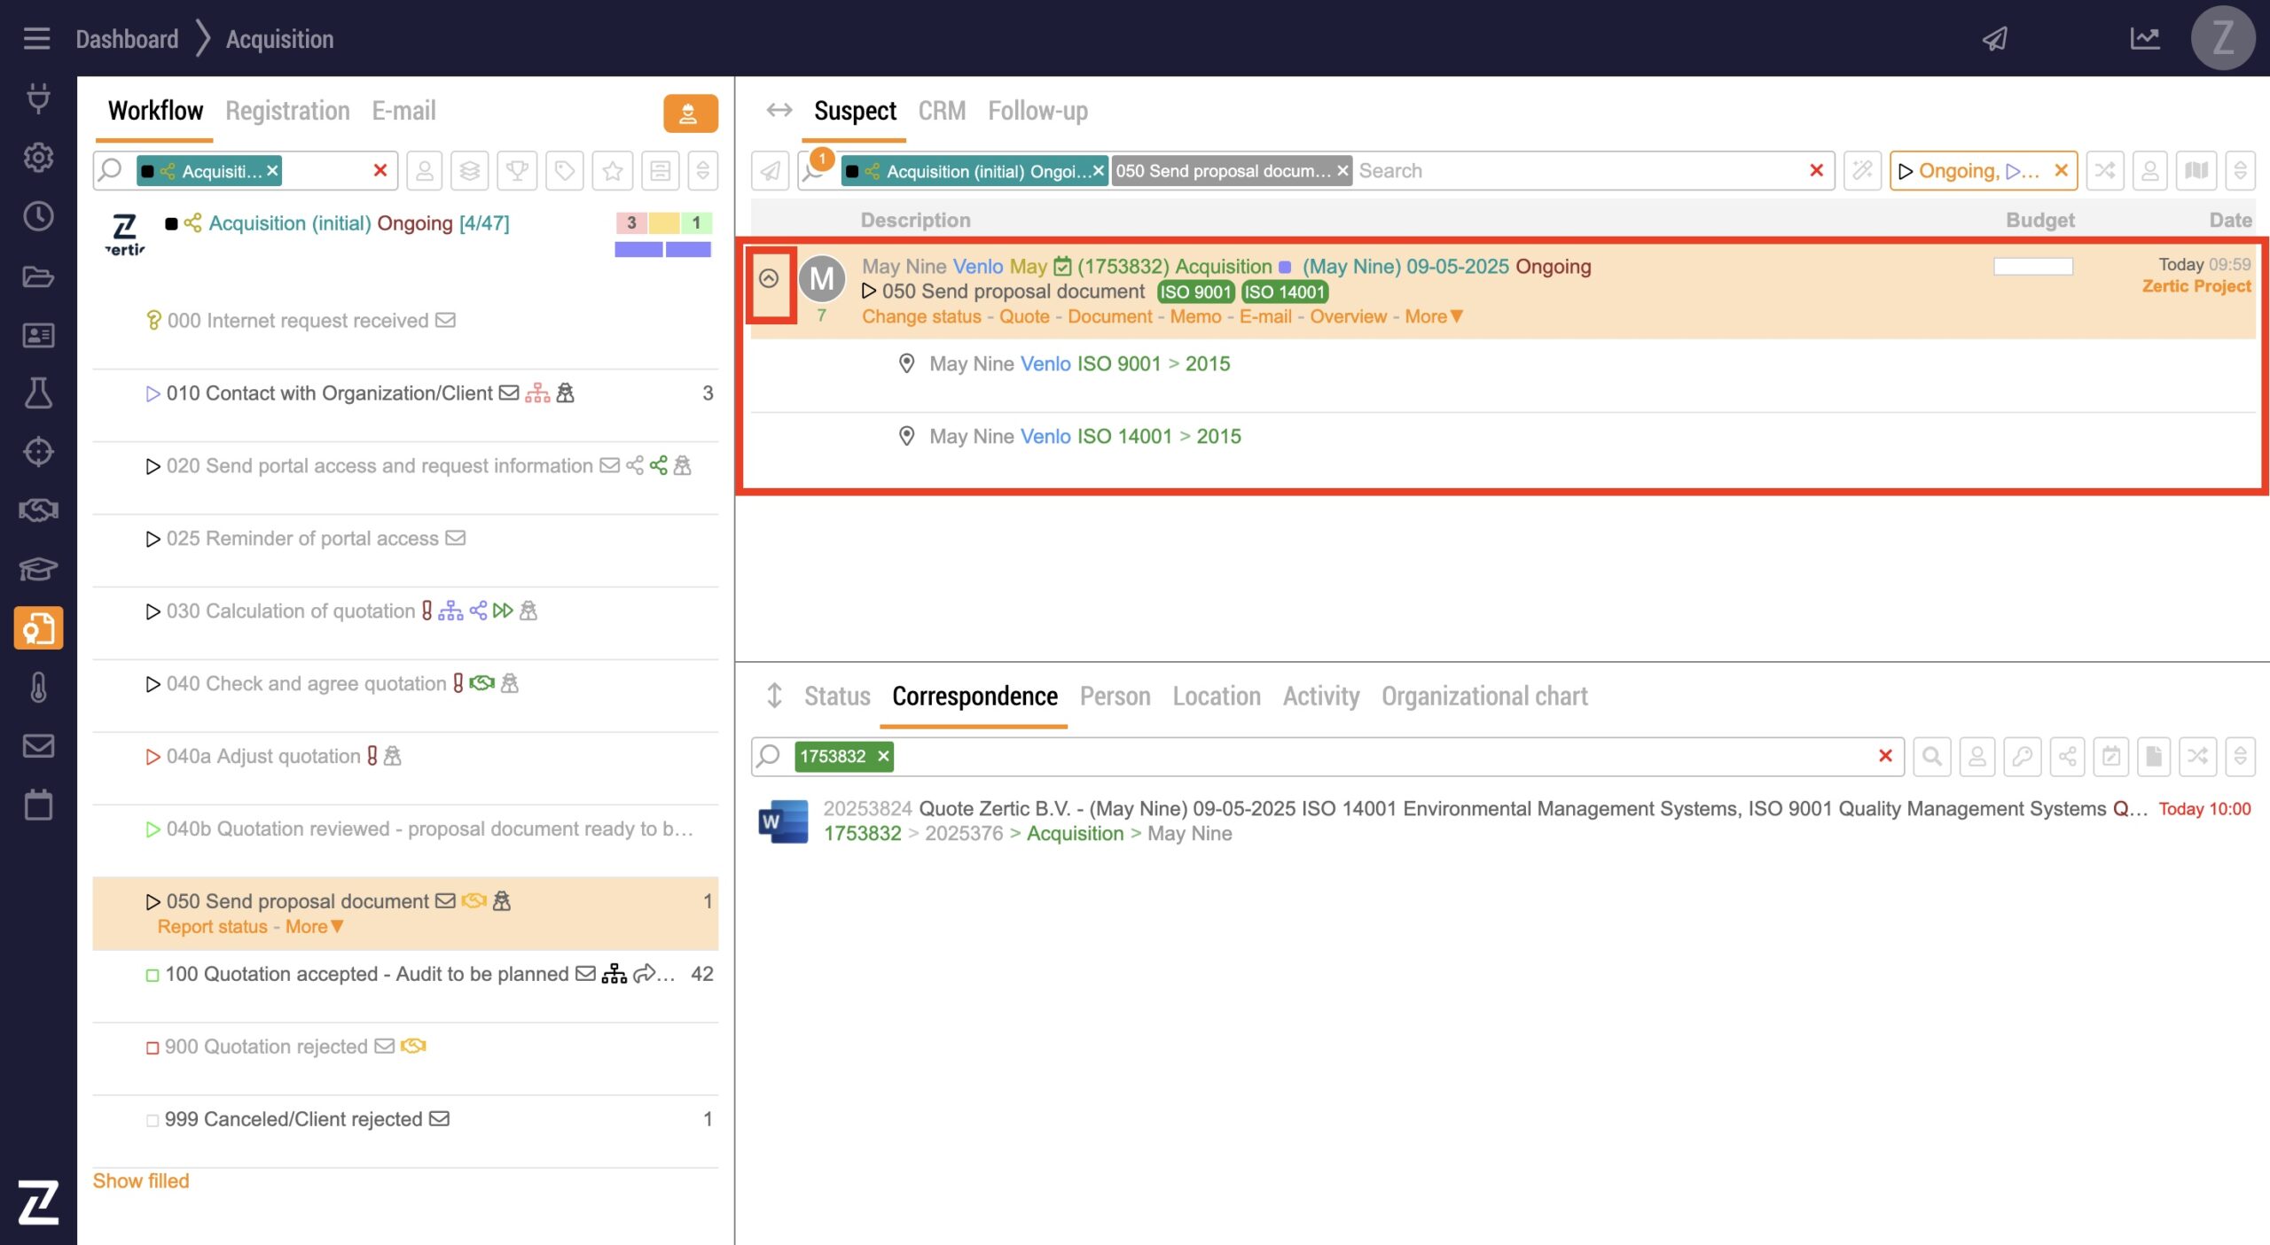Switch to the CRM tab
Viewport: 2270px width, 1245px height.
[941, 112]
